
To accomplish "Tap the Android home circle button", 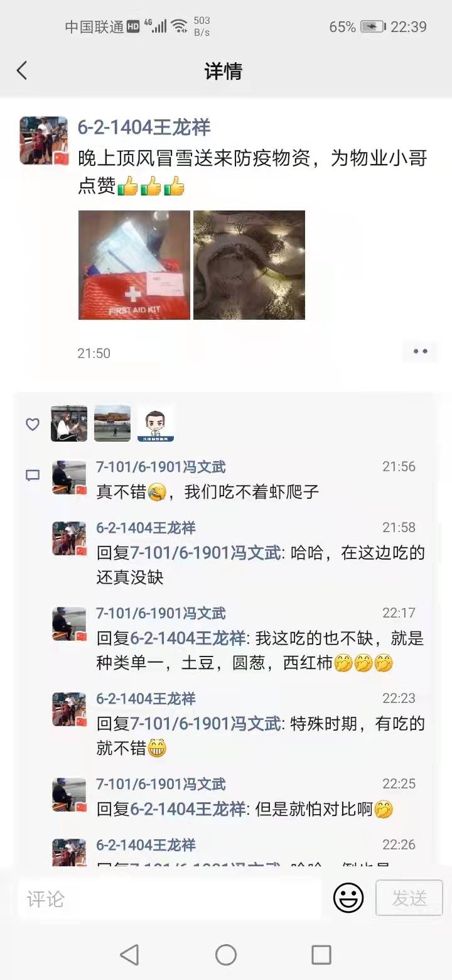I will coord(226,955).
